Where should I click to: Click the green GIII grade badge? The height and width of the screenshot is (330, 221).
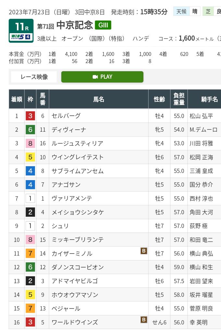pos(103,25)
